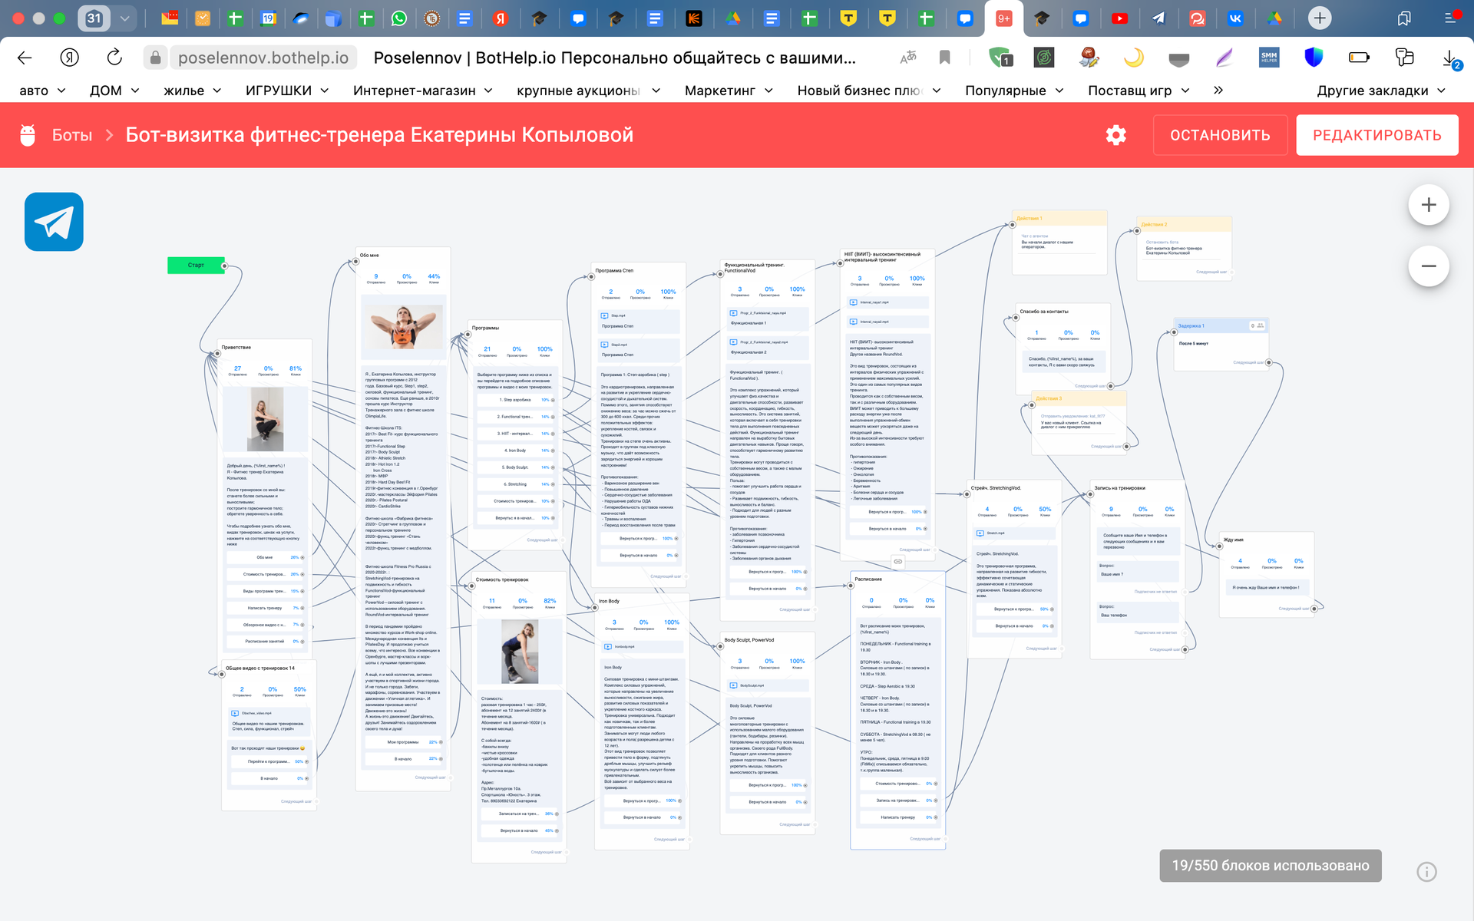1474x921 pixels.
Task: Open the info icon in bottom corner
Action: point(1426,872)
